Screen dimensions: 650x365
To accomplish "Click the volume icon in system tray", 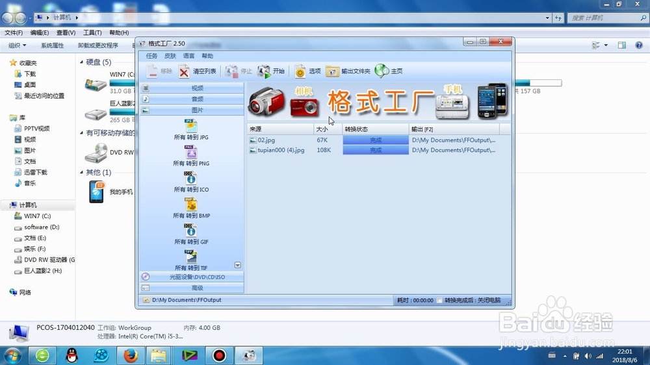I will coord(588,356).
